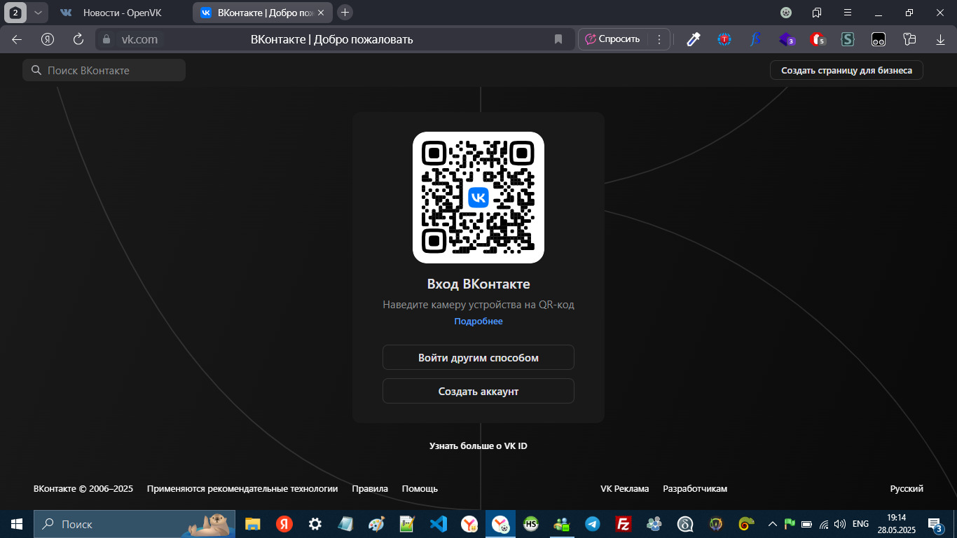
Task: Reload the page with the refresh icon
Action: (x=78, y=39)
